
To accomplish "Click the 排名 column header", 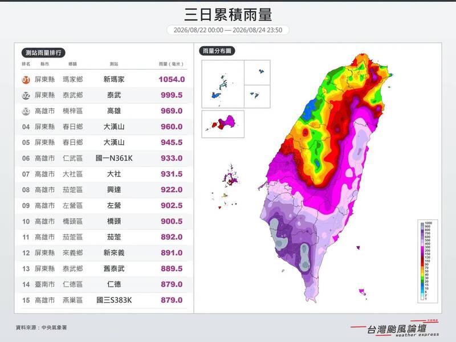I will coord(26,64).
